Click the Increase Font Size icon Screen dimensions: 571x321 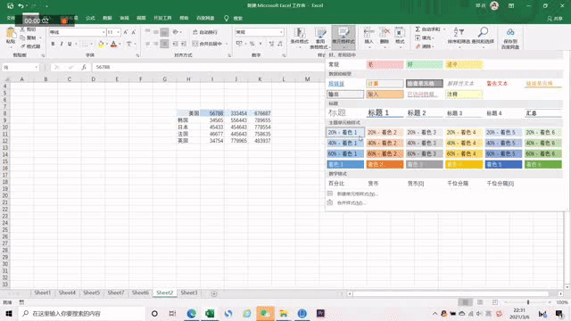pyautogui.click(x=125, y=32)
